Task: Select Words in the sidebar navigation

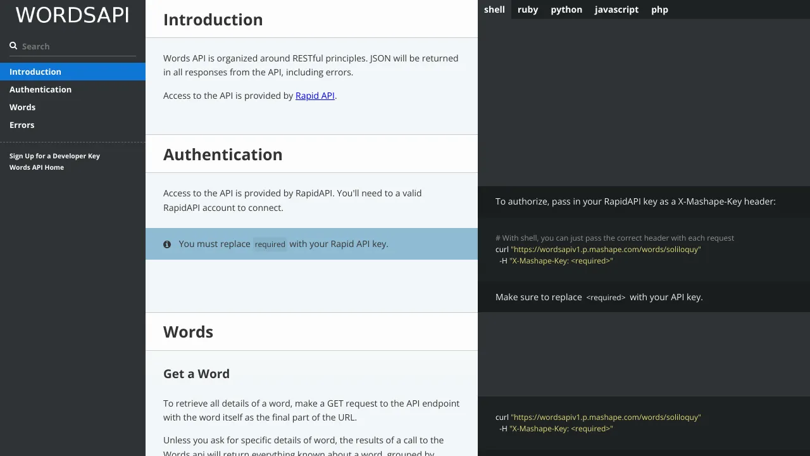Action: pyautogui.click(x=73, y=107)
